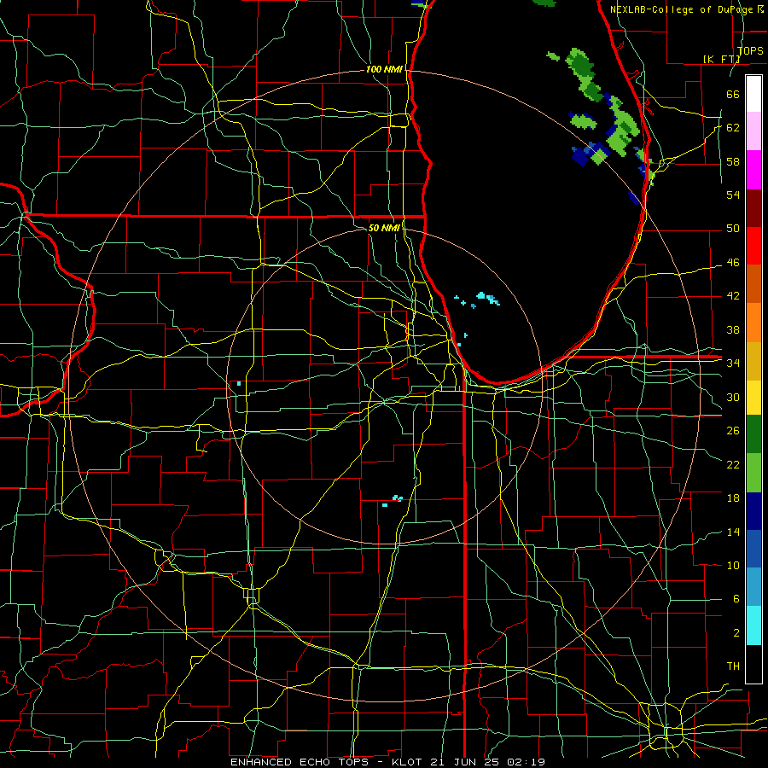Screen dimensions: 768x768
Task: Click the '100 NMI' range ring label
Action: [384, 70]
